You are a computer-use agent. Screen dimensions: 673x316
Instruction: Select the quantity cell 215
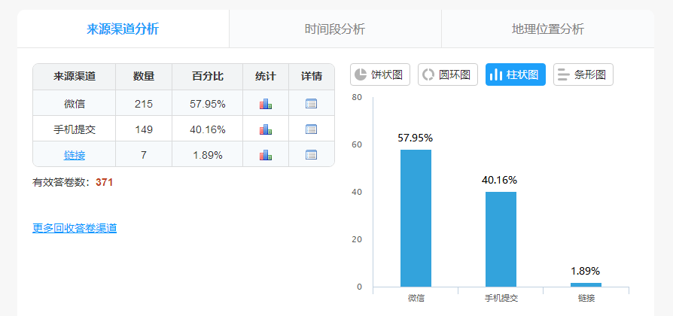coord(144,103)
